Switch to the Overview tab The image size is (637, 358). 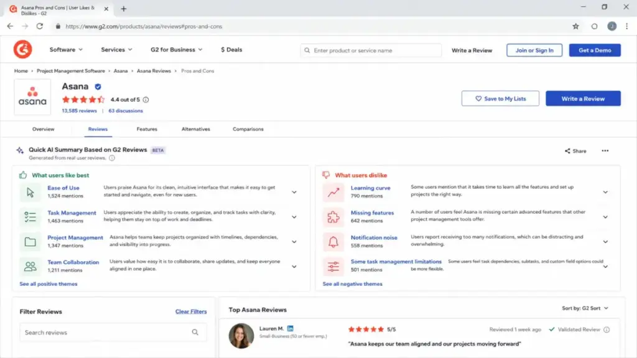click(x=43, y=129)
